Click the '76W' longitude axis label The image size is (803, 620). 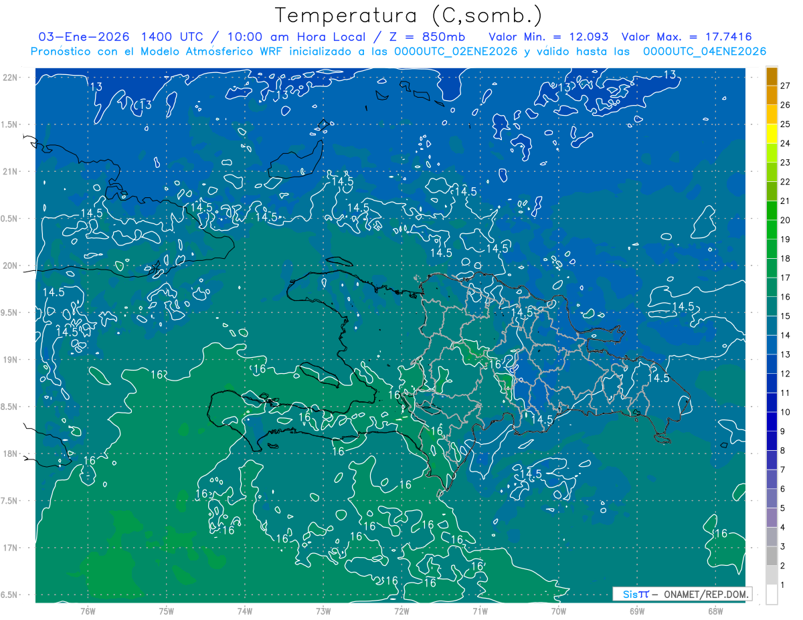[x=88, y=611]
